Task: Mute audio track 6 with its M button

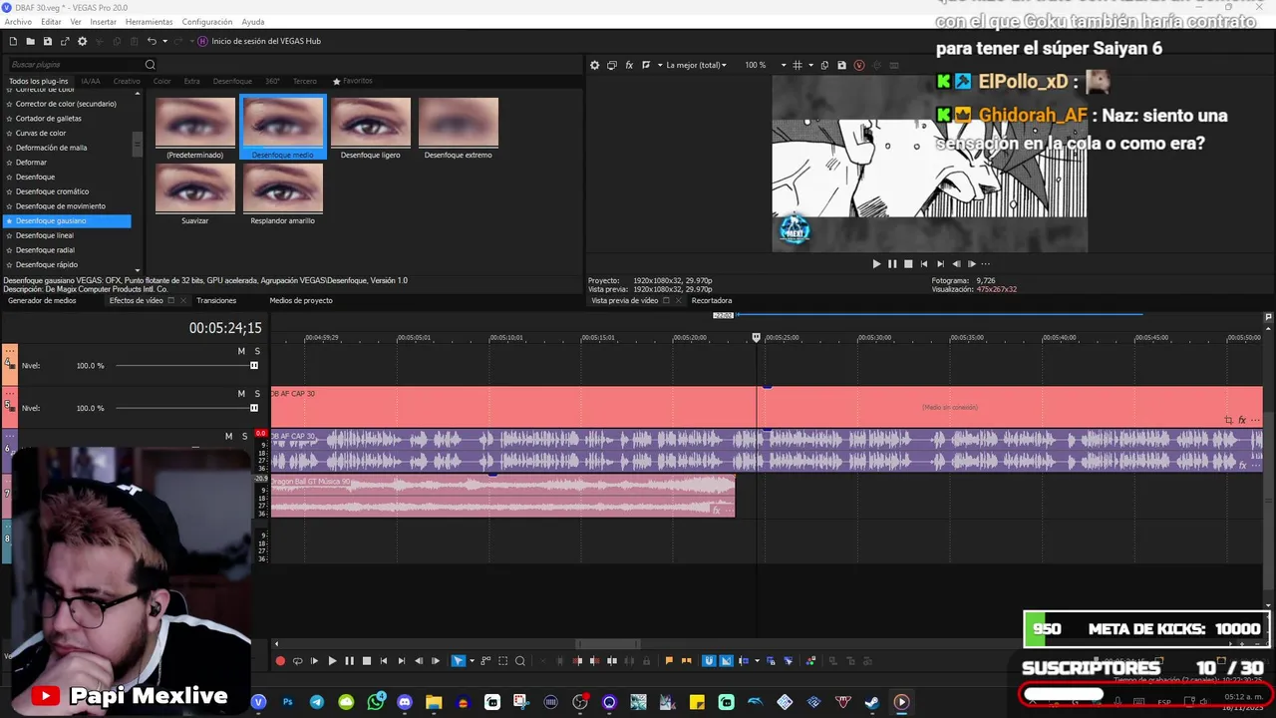Action: 228,436
